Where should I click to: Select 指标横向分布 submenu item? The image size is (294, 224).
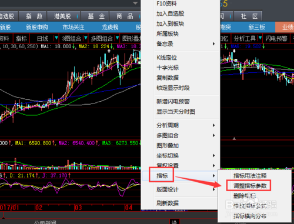[250, 216]
